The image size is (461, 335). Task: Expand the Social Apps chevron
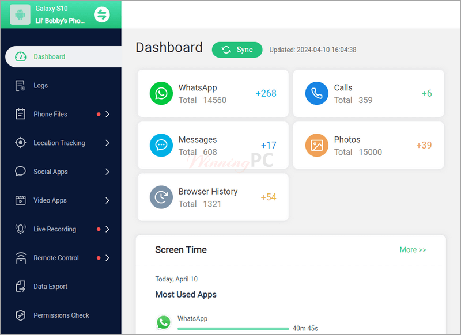pyautogui.click(x=107, y=172)
